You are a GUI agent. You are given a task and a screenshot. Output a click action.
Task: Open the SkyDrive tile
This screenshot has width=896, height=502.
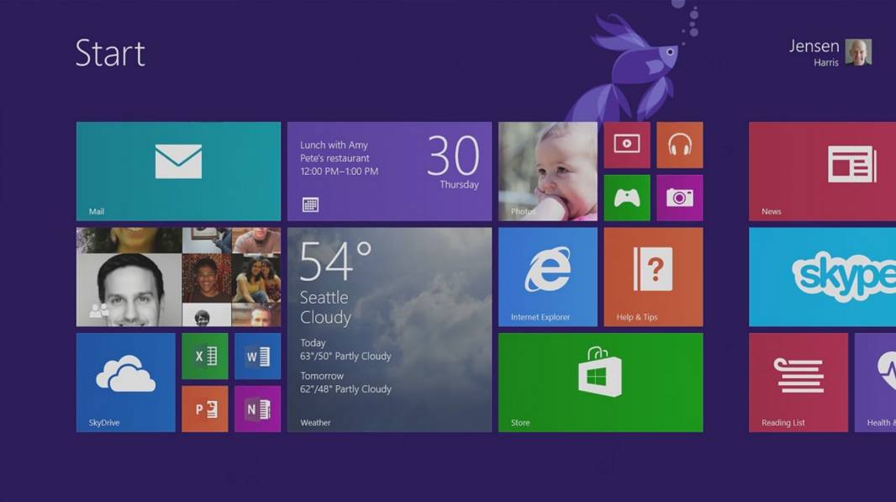[126, 383]
